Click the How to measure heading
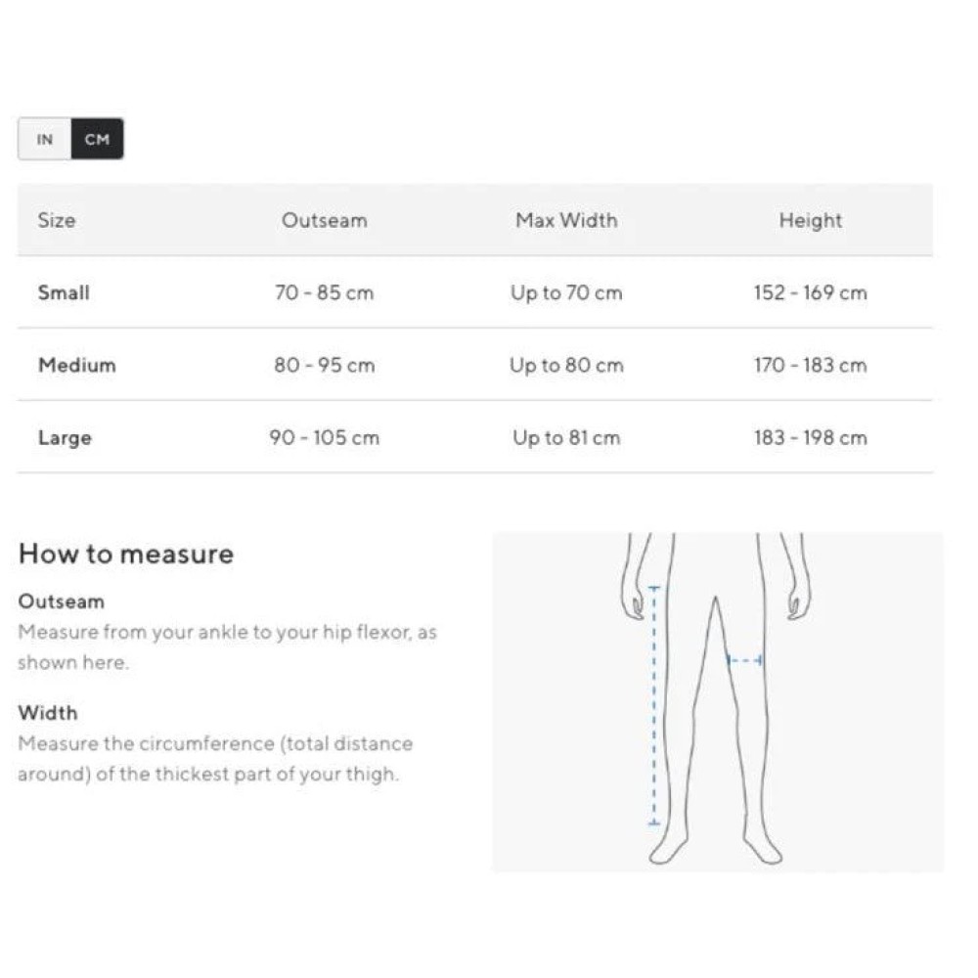The image size is (978, 978). coord(126,554)
